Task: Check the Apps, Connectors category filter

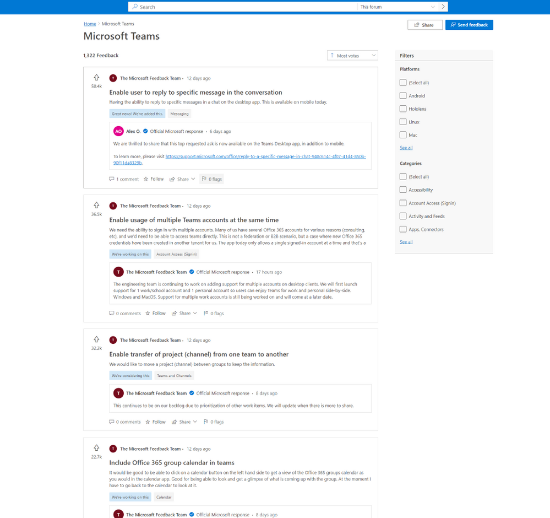Action: (x=403, y=229)
